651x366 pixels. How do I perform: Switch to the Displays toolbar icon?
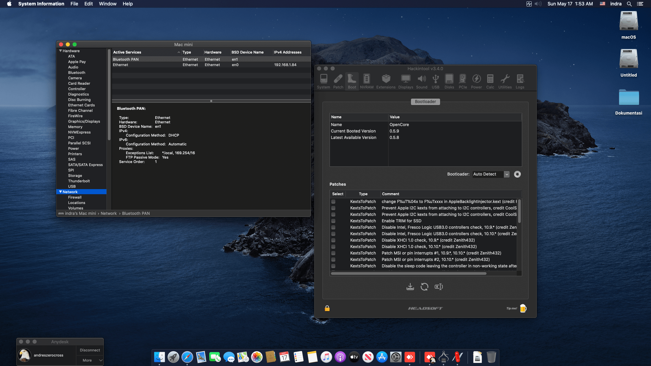pos(406,82)
